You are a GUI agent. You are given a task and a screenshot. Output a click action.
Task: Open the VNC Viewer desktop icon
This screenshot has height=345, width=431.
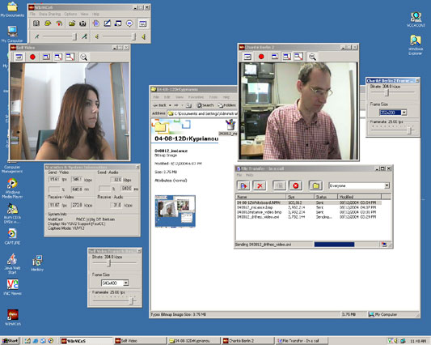coord(12,287)
